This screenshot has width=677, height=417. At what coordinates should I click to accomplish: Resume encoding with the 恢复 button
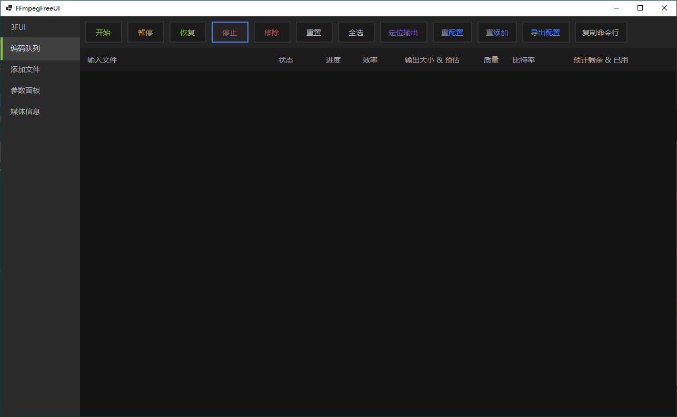pyautogui.click(x=187, y=32)
